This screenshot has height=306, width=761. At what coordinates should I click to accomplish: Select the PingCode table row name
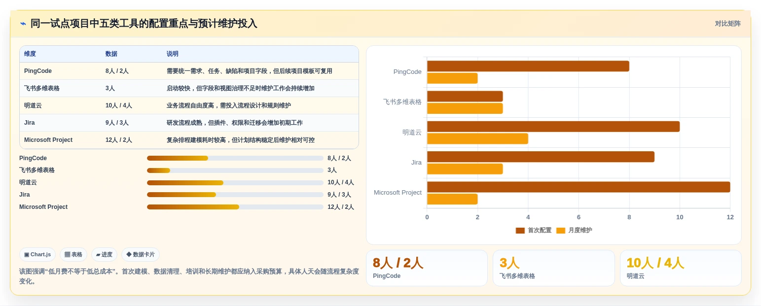[38, 71]
